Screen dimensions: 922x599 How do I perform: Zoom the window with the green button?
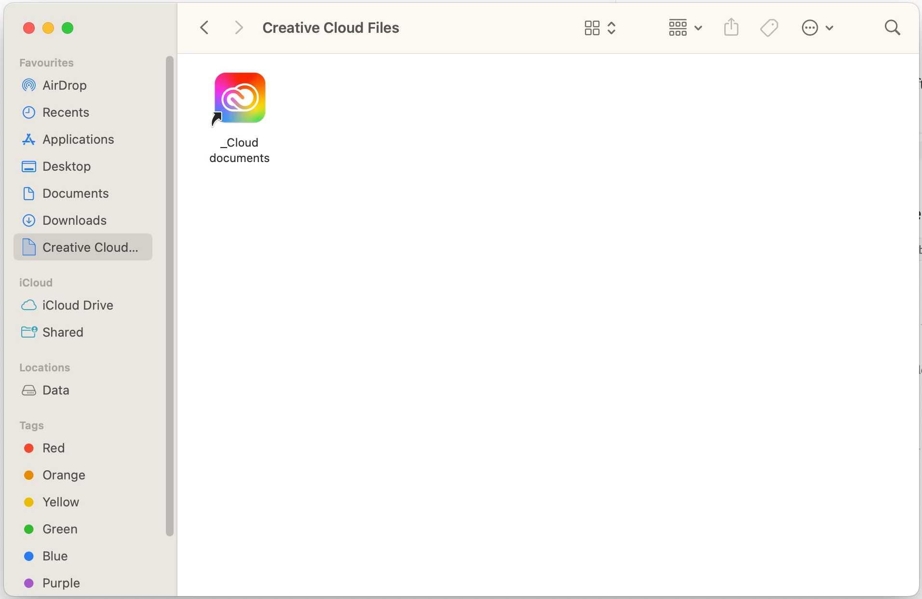(68, 28)
